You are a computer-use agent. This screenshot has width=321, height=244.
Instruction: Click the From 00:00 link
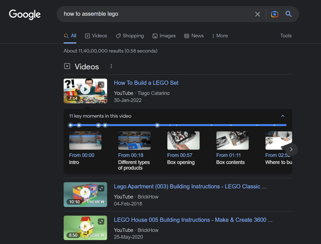(x=82, y=155)
